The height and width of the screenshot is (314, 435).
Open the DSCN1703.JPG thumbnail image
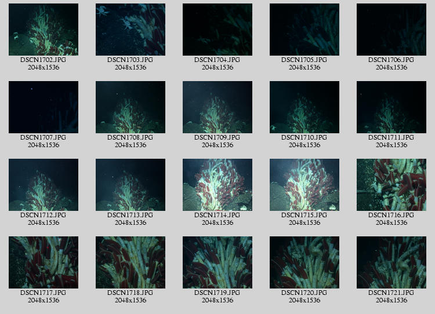coord(130,30)
